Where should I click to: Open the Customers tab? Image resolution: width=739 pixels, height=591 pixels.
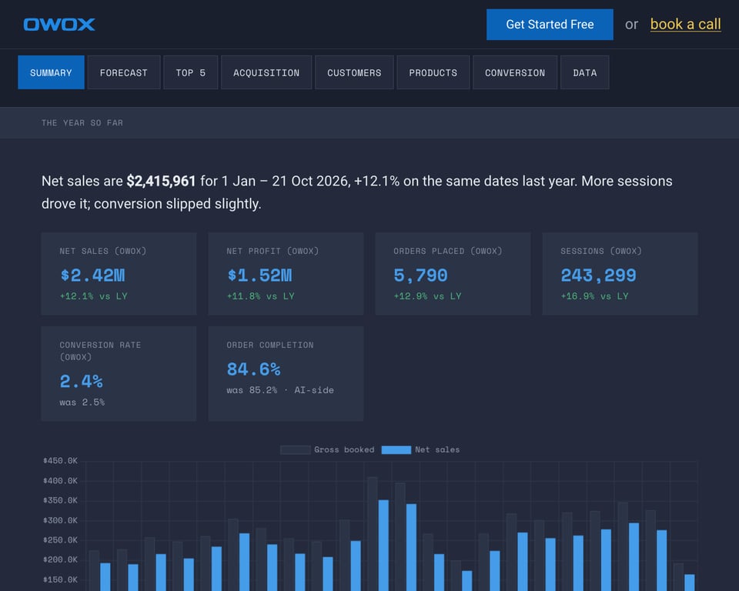point(354,72)
